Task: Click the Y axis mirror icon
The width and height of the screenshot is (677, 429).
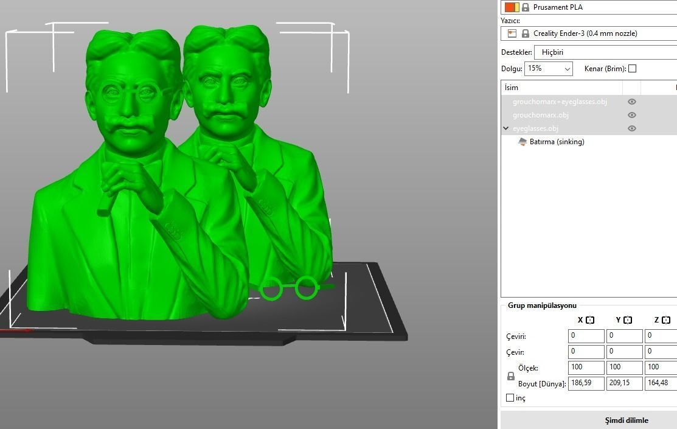Action: [628, 320]
